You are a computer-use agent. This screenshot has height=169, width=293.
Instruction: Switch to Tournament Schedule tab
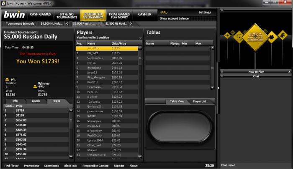click(20, 24)
